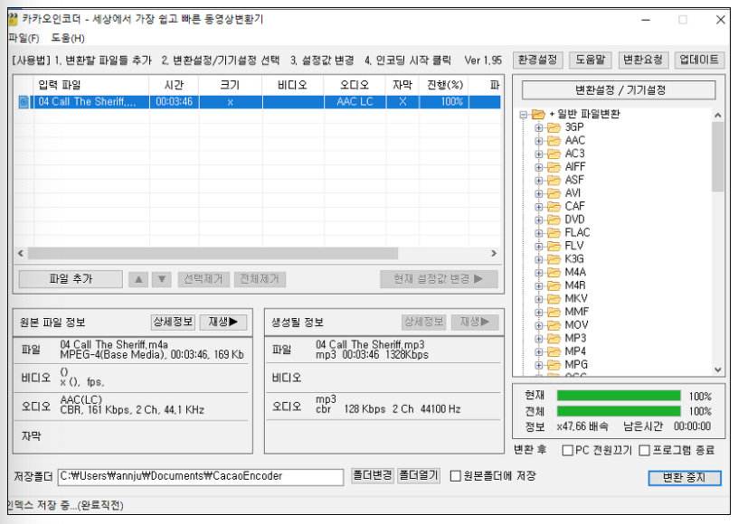Expand the MKV tree node

539,298
